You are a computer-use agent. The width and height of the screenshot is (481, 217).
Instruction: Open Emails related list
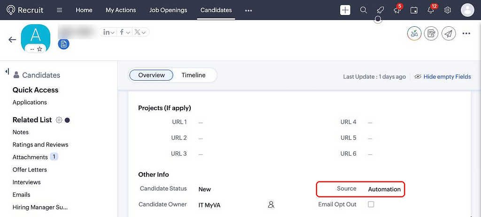point(22,195)
